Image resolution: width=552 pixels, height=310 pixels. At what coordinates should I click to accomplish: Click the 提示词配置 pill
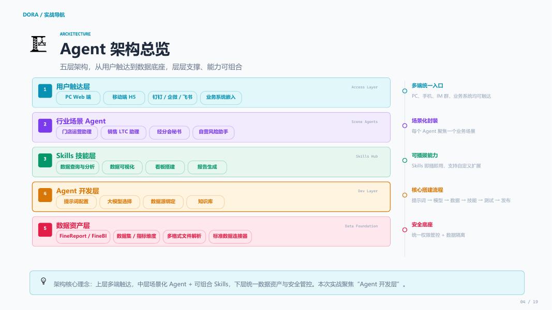(76, 202)
